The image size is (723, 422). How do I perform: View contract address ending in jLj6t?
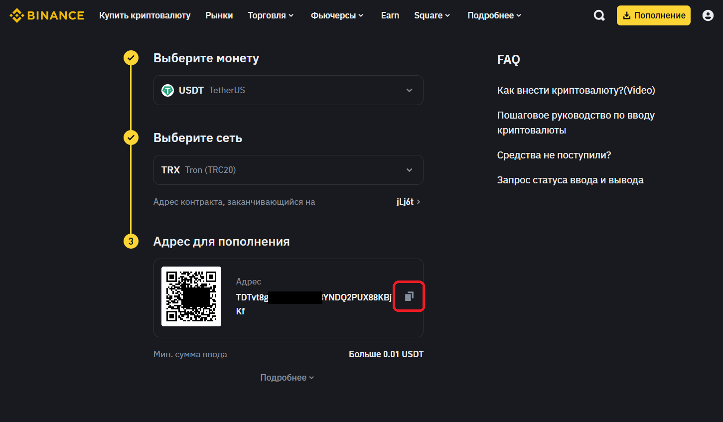point(408,202)
